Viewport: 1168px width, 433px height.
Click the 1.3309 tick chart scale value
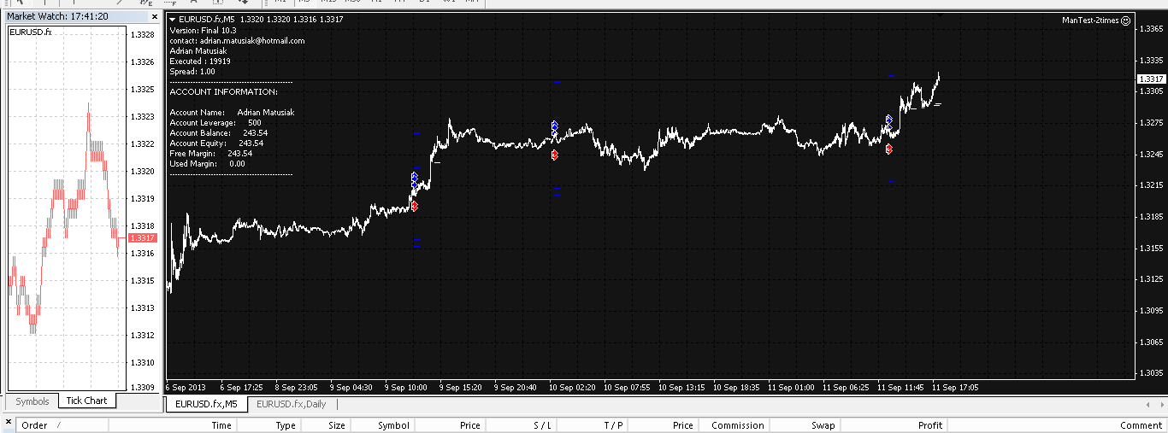[143, 387]
